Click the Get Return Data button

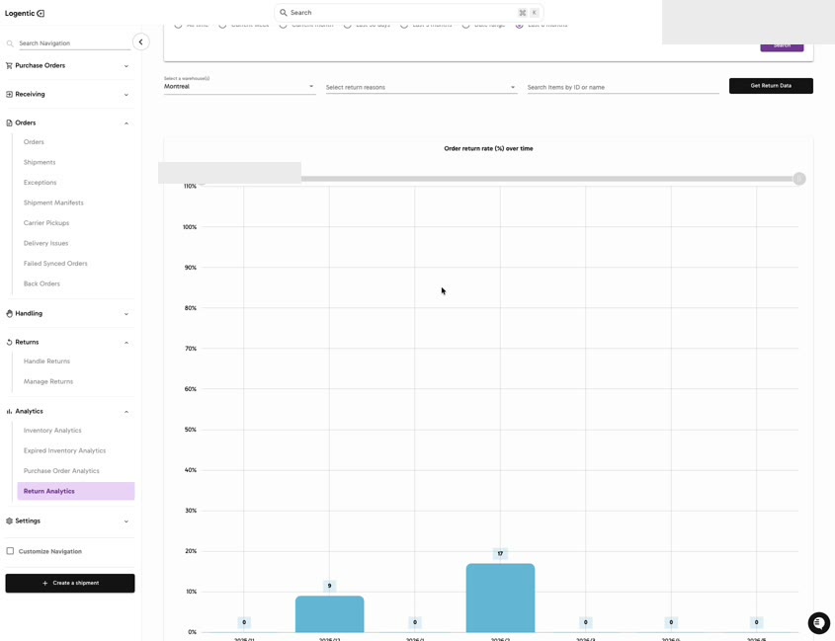click(771, 86)
